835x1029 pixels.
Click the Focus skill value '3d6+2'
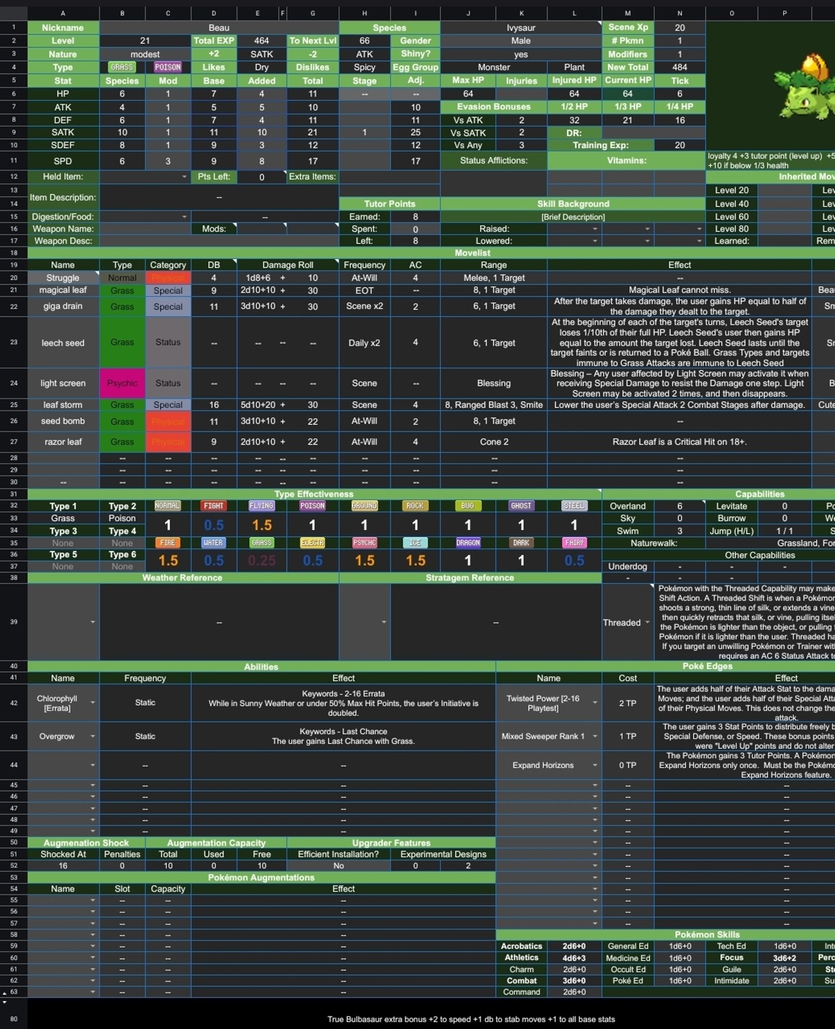[784, 958]
